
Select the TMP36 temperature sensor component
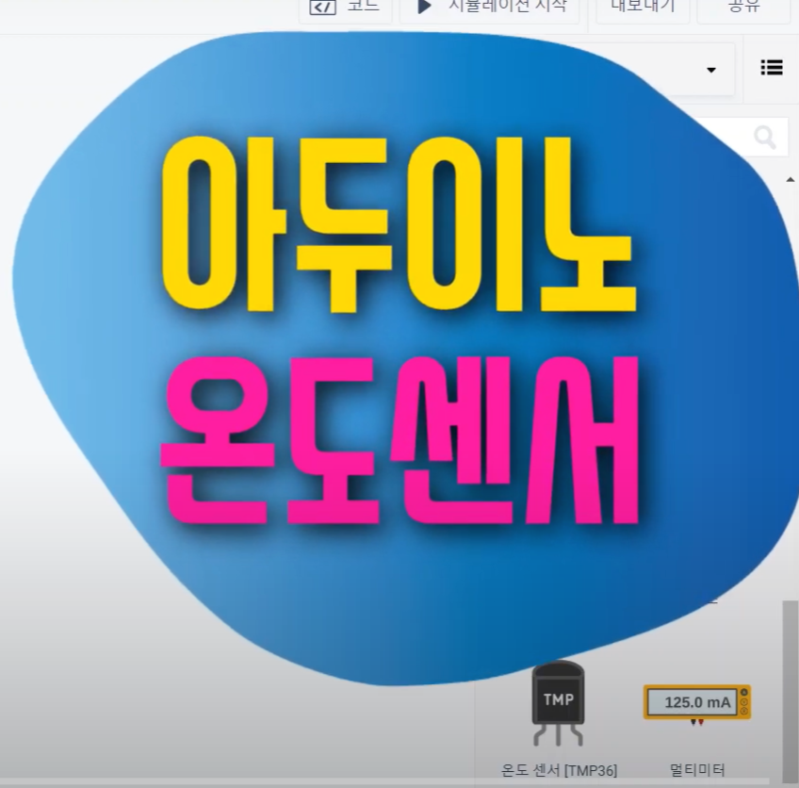point(559,704)
